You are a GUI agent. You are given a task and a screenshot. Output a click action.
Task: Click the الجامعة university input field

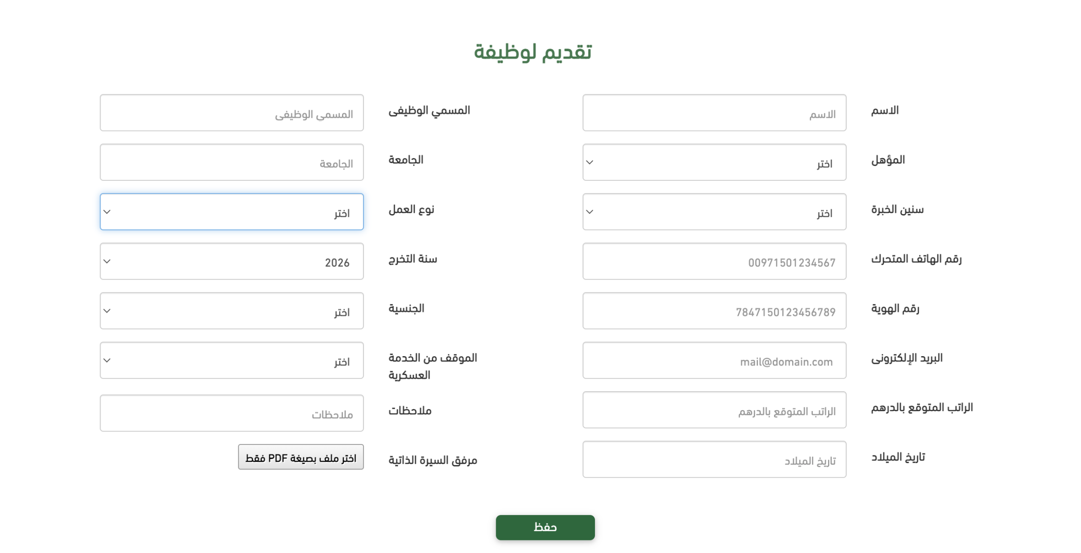[x=231, y=162]
